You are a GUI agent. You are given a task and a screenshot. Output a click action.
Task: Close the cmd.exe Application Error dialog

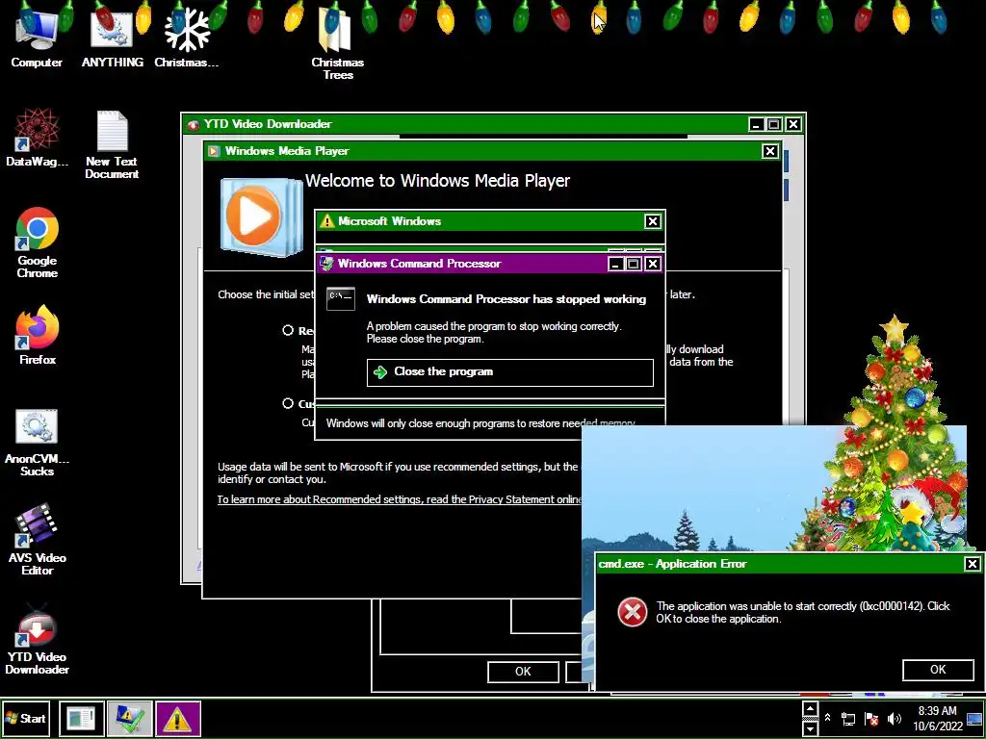(972, 564)
